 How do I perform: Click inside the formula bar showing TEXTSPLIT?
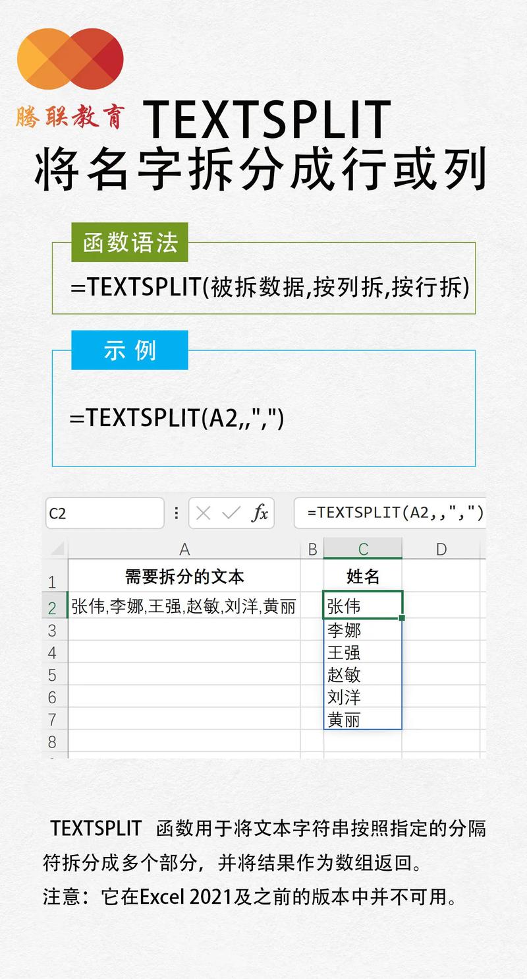tap(395, 513)
